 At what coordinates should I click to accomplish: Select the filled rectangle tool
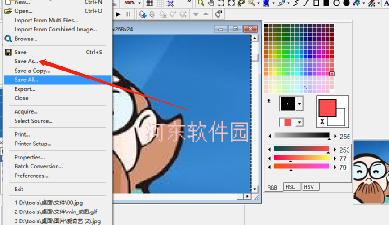(326, 3)
